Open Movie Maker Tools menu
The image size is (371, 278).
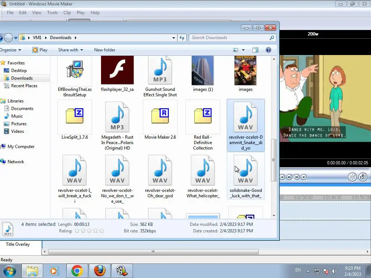(52, 13)
